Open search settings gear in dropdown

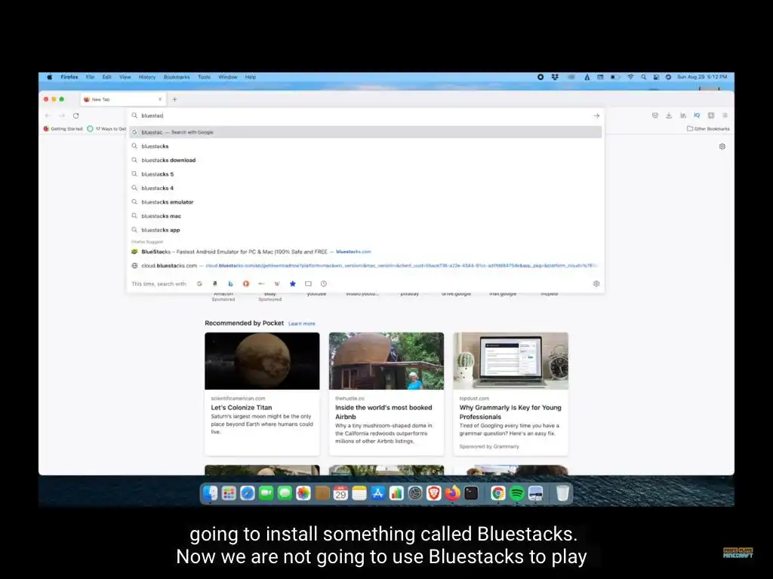click(596, 283)
